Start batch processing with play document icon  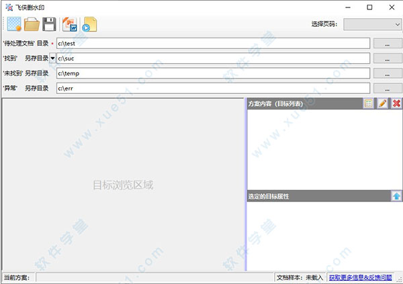[x=89, y=24]
